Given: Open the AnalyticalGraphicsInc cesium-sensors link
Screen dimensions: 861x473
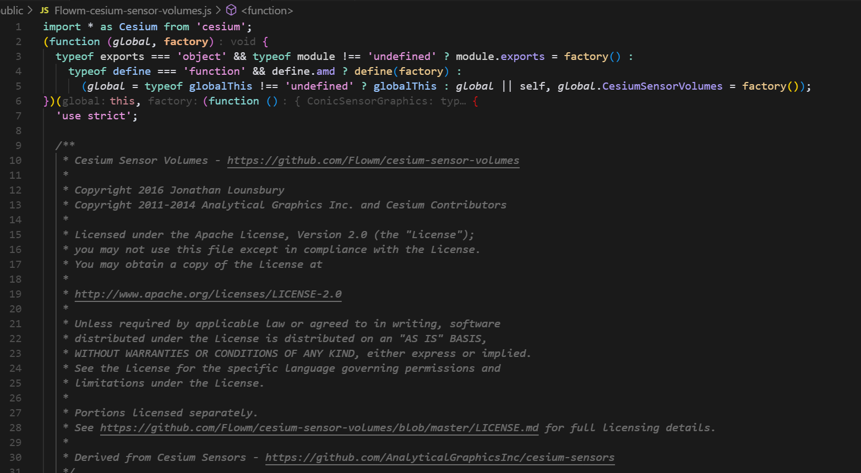Looking at the screenshot, I should coord(440,457).
